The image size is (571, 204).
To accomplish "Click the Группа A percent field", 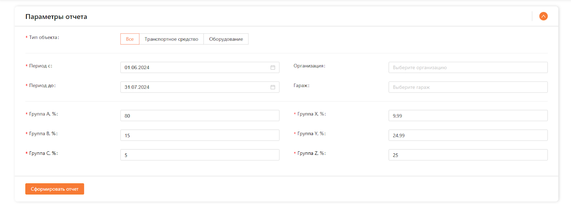I will 199,116.
